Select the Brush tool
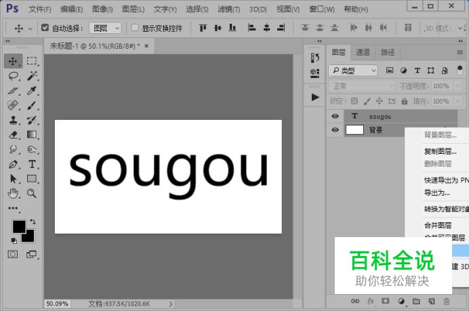Image resolution: width=469 pixels, height=311 pixels. click(32, 105)
